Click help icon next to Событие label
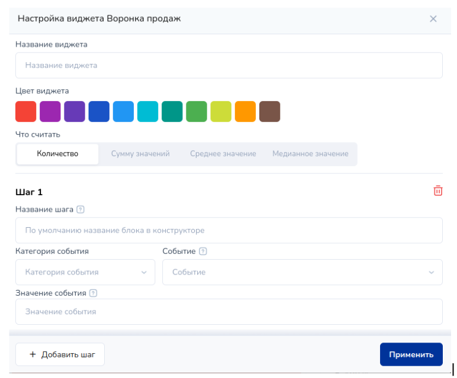Screen dimensions: 457x378 point(203,251)
